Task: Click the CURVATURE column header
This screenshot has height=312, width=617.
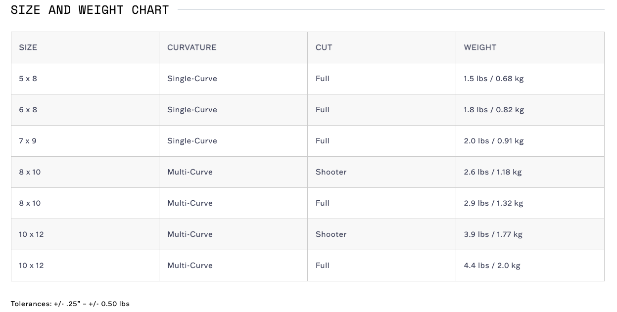Action: pyautogui.click(x=191, y=47)
